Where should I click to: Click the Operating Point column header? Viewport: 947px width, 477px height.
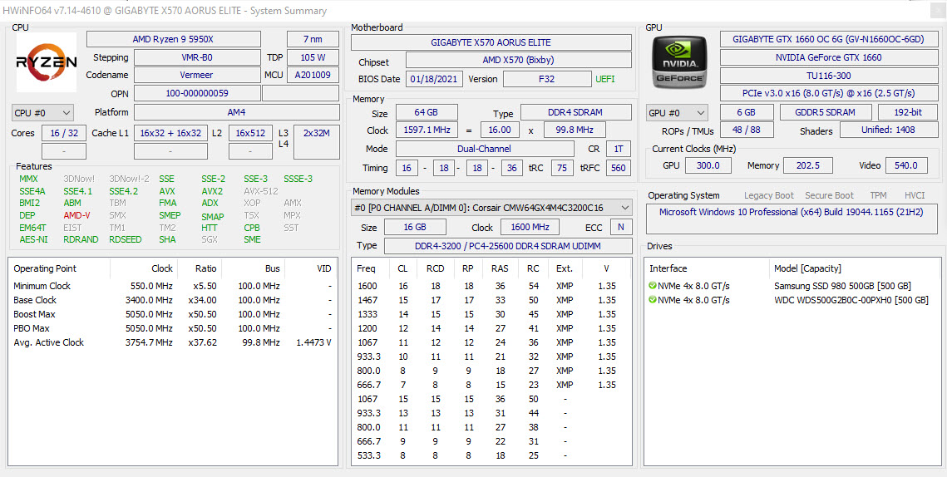point(45,268)
